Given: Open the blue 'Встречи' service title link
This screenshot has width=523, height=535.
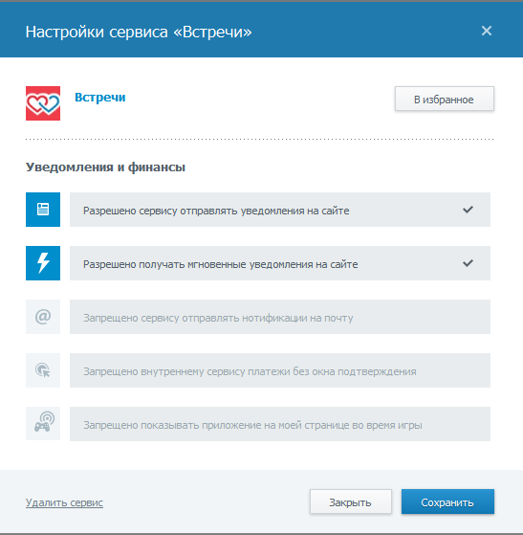Looking at the screenshot, I should (100, 98).
